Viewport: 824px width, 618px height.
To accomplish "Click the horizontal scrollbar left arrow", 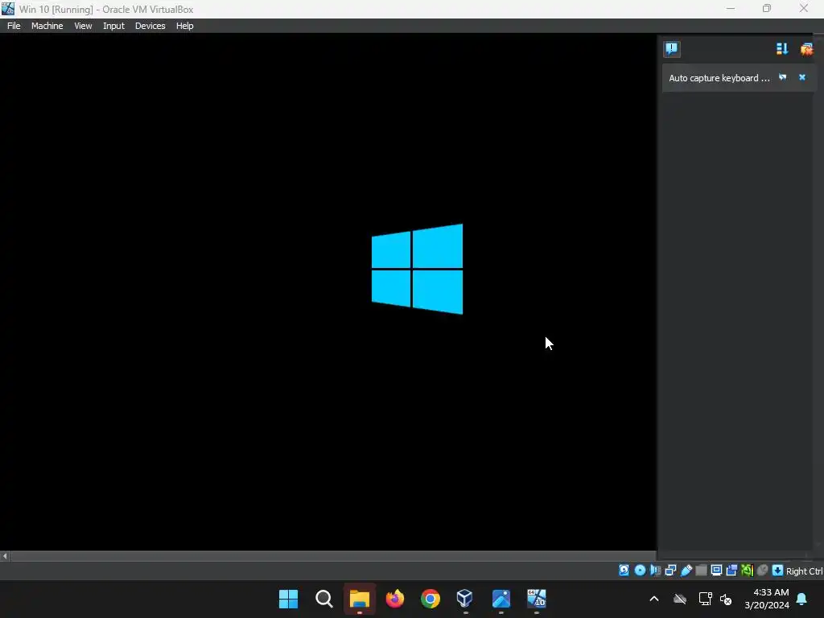I will [5, 556].
